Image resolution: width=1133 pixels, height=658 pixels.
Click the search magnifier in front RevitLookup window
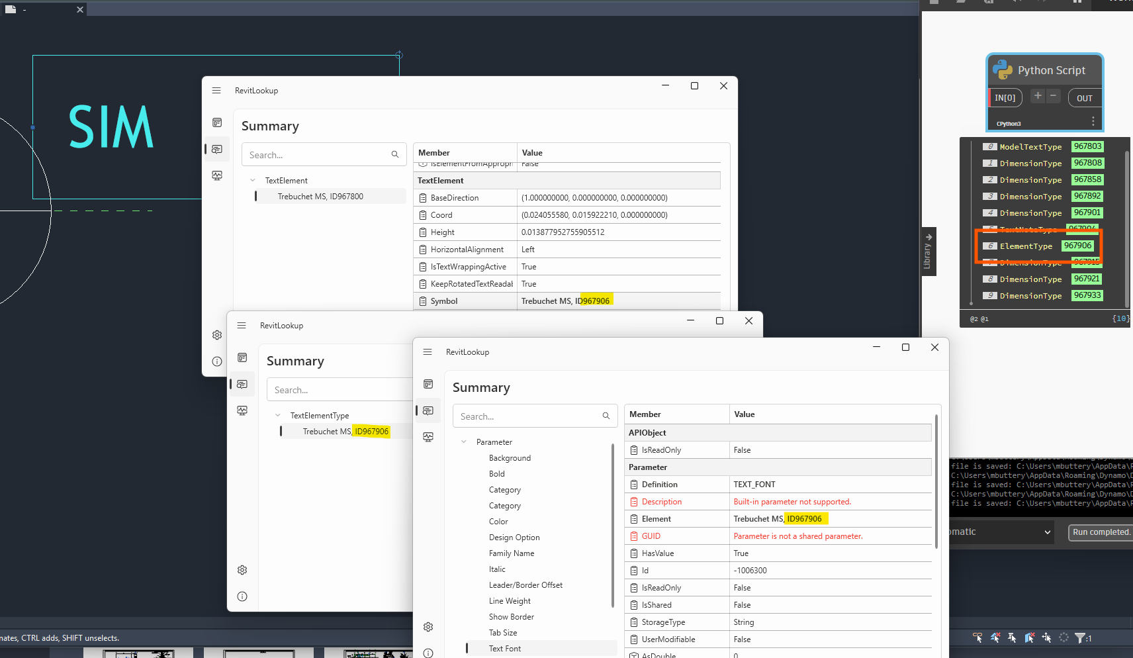[x=606, y=416]
